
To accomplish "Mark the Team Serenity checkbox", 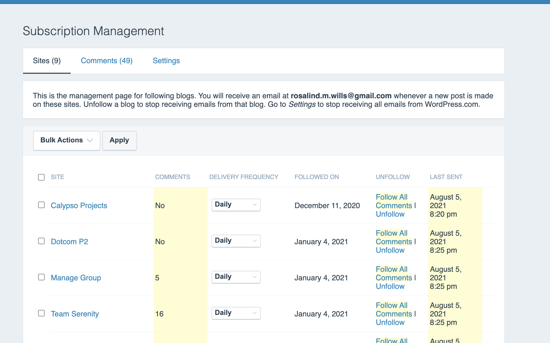I will point(41,313).
